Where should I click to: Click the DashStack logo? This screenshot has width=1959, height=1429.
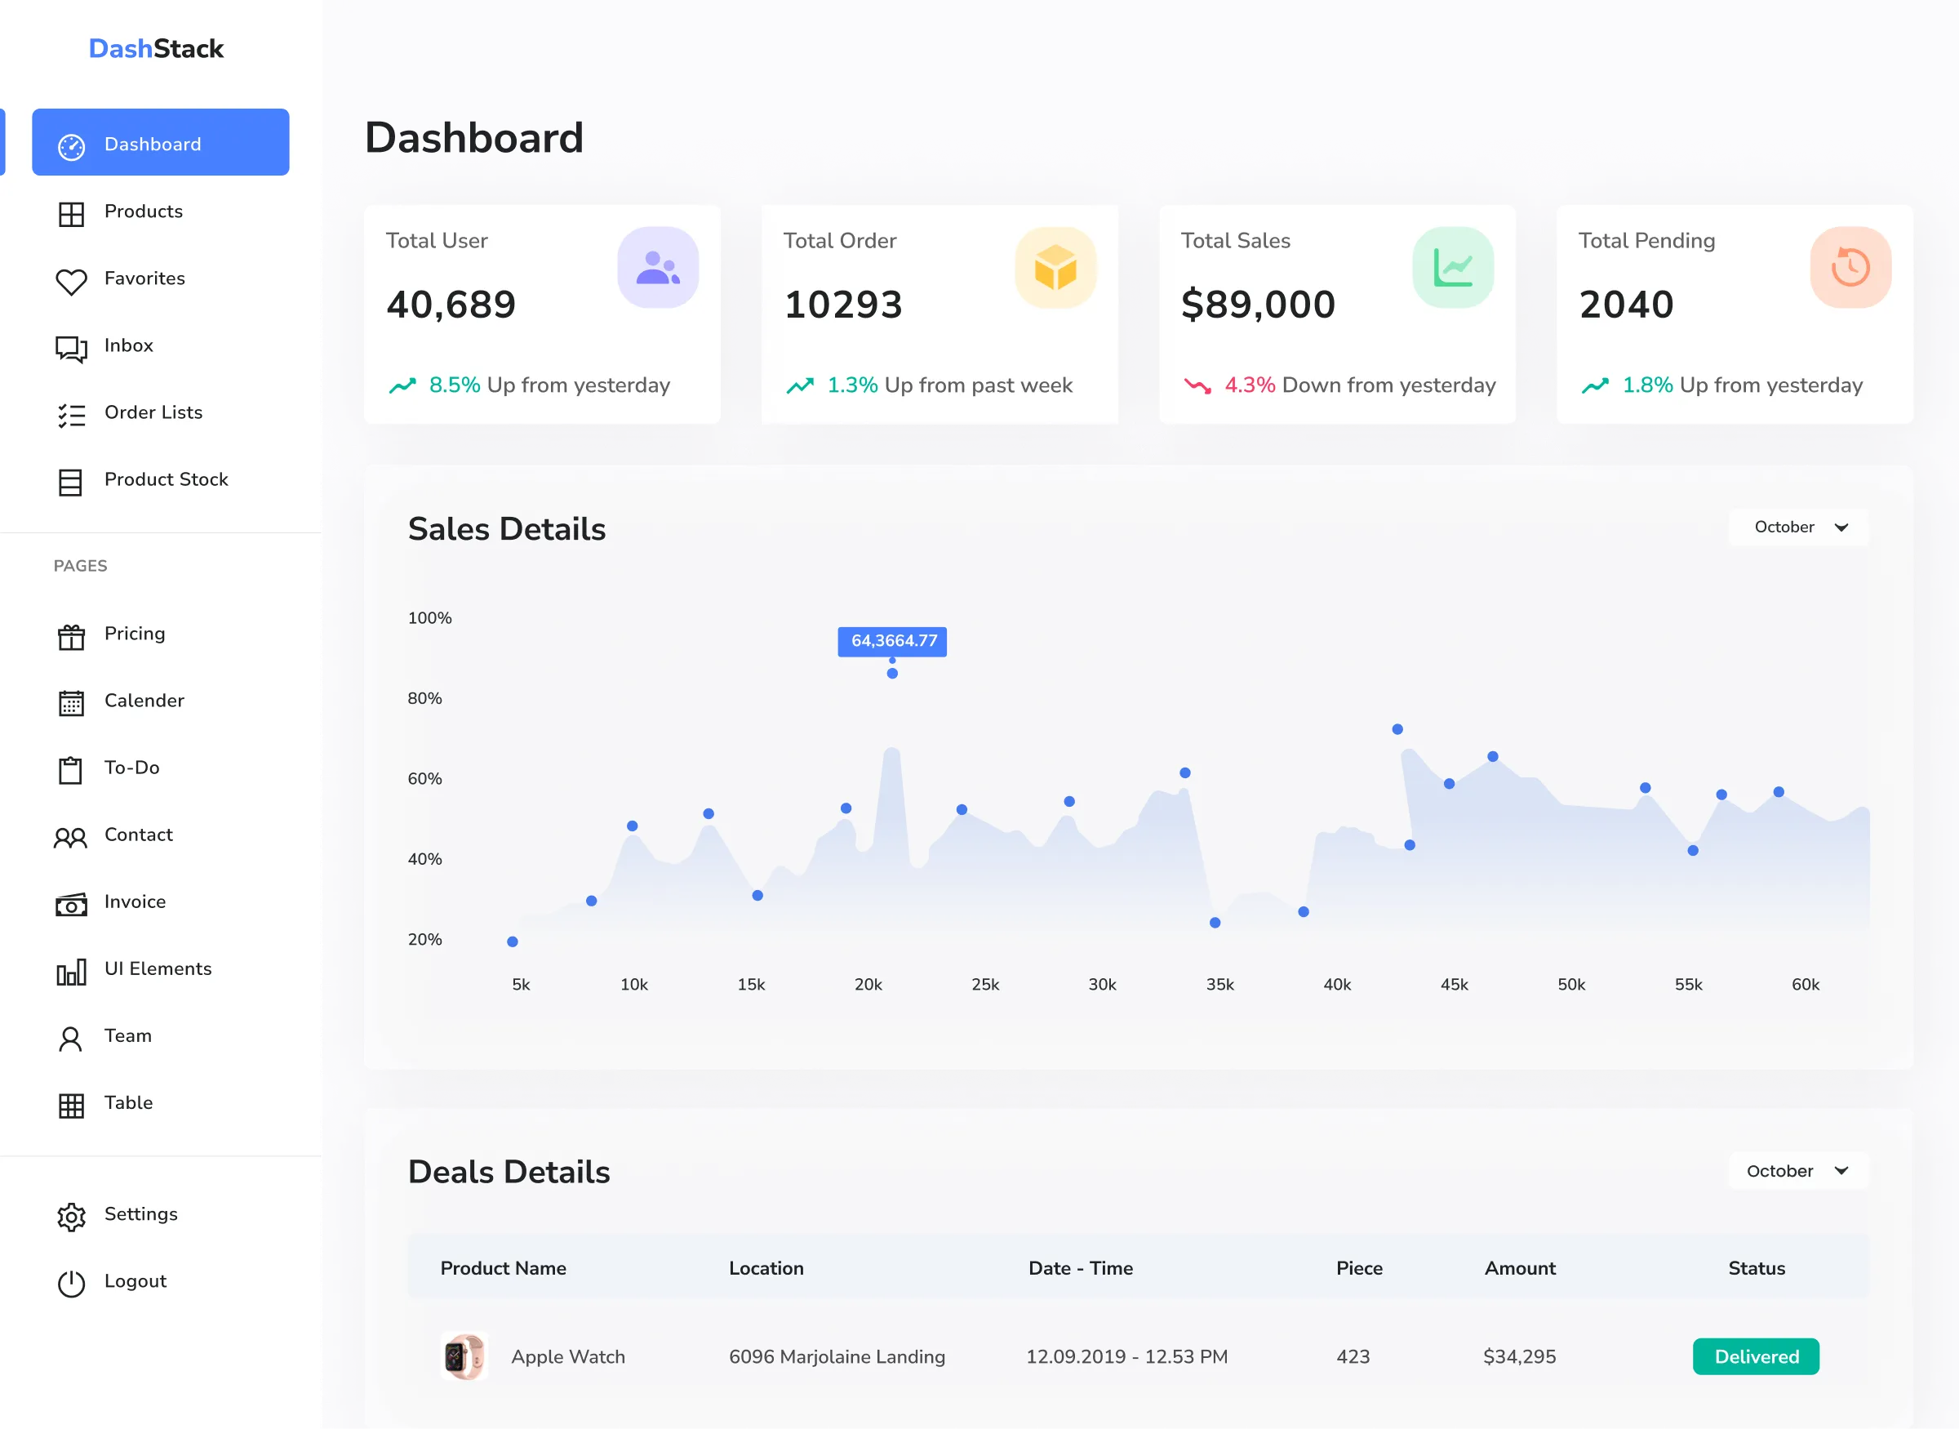click(157, 48)
